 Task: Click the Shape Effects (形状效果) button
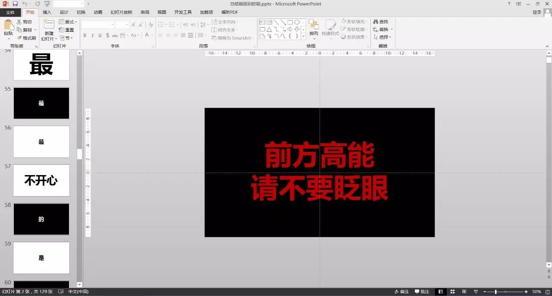pyautogui.click(x=354, y=37)
